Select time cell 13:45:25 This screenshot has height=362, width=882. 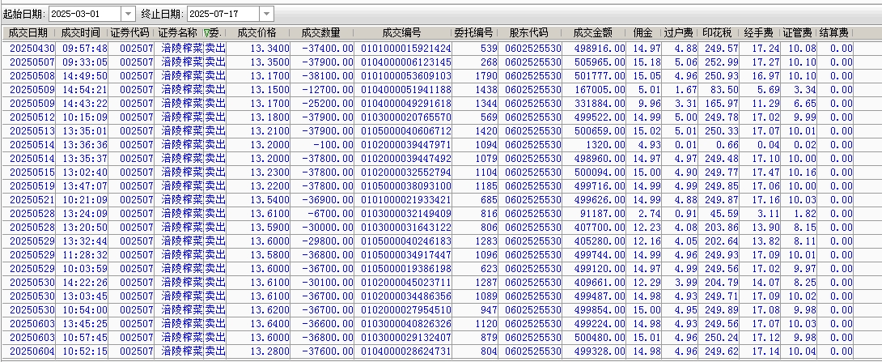tap(85, 323)
